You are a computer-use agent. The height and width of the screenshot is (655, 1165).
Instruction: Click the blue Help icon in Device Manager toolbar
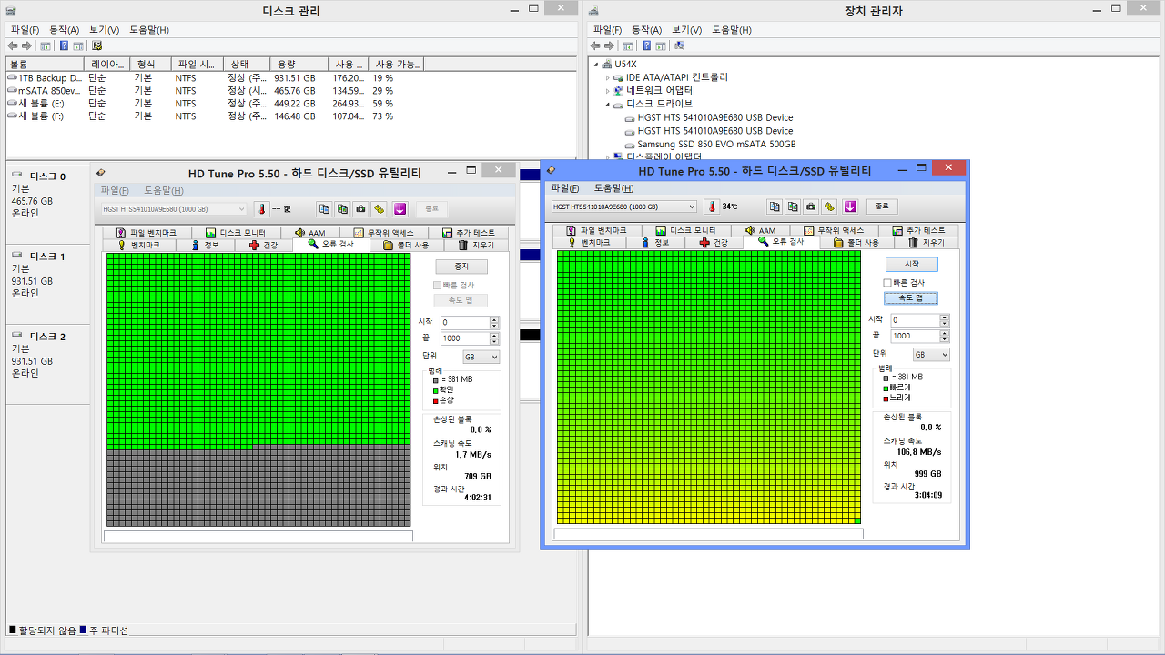pyautogui.click(x=646, y=45)
